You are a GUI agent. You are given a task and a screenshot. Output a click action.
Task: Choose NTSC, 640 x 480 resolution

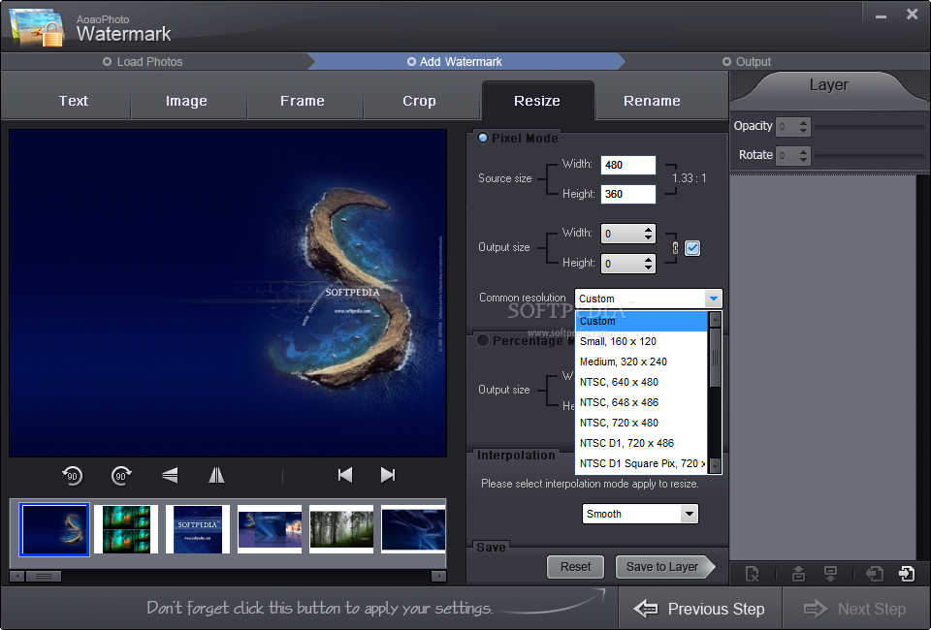(x=641, y=382)
